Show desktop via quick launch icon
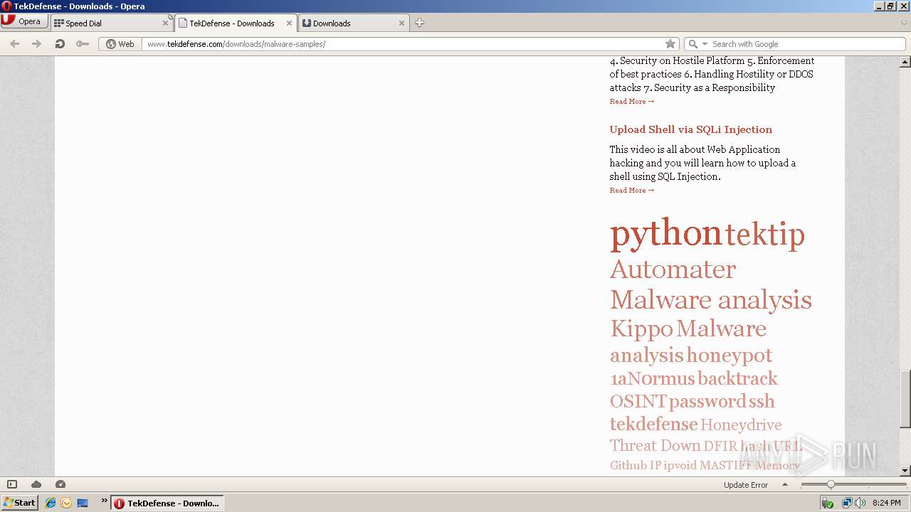The image size is (911, 512). click(x=83, y=503)
